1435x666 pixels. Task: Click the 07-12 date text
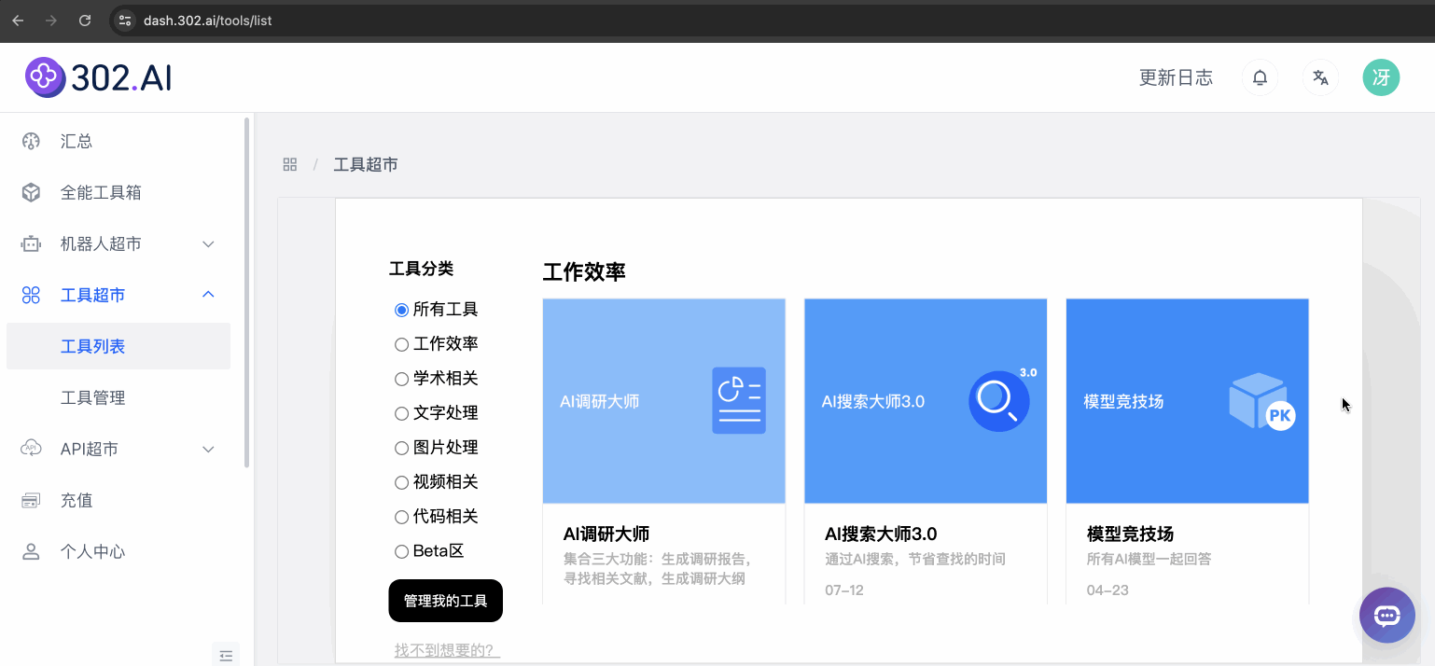844,590
